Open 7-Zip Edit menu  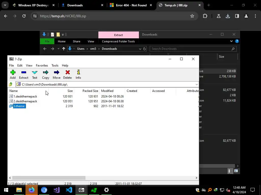coord(20,66)
